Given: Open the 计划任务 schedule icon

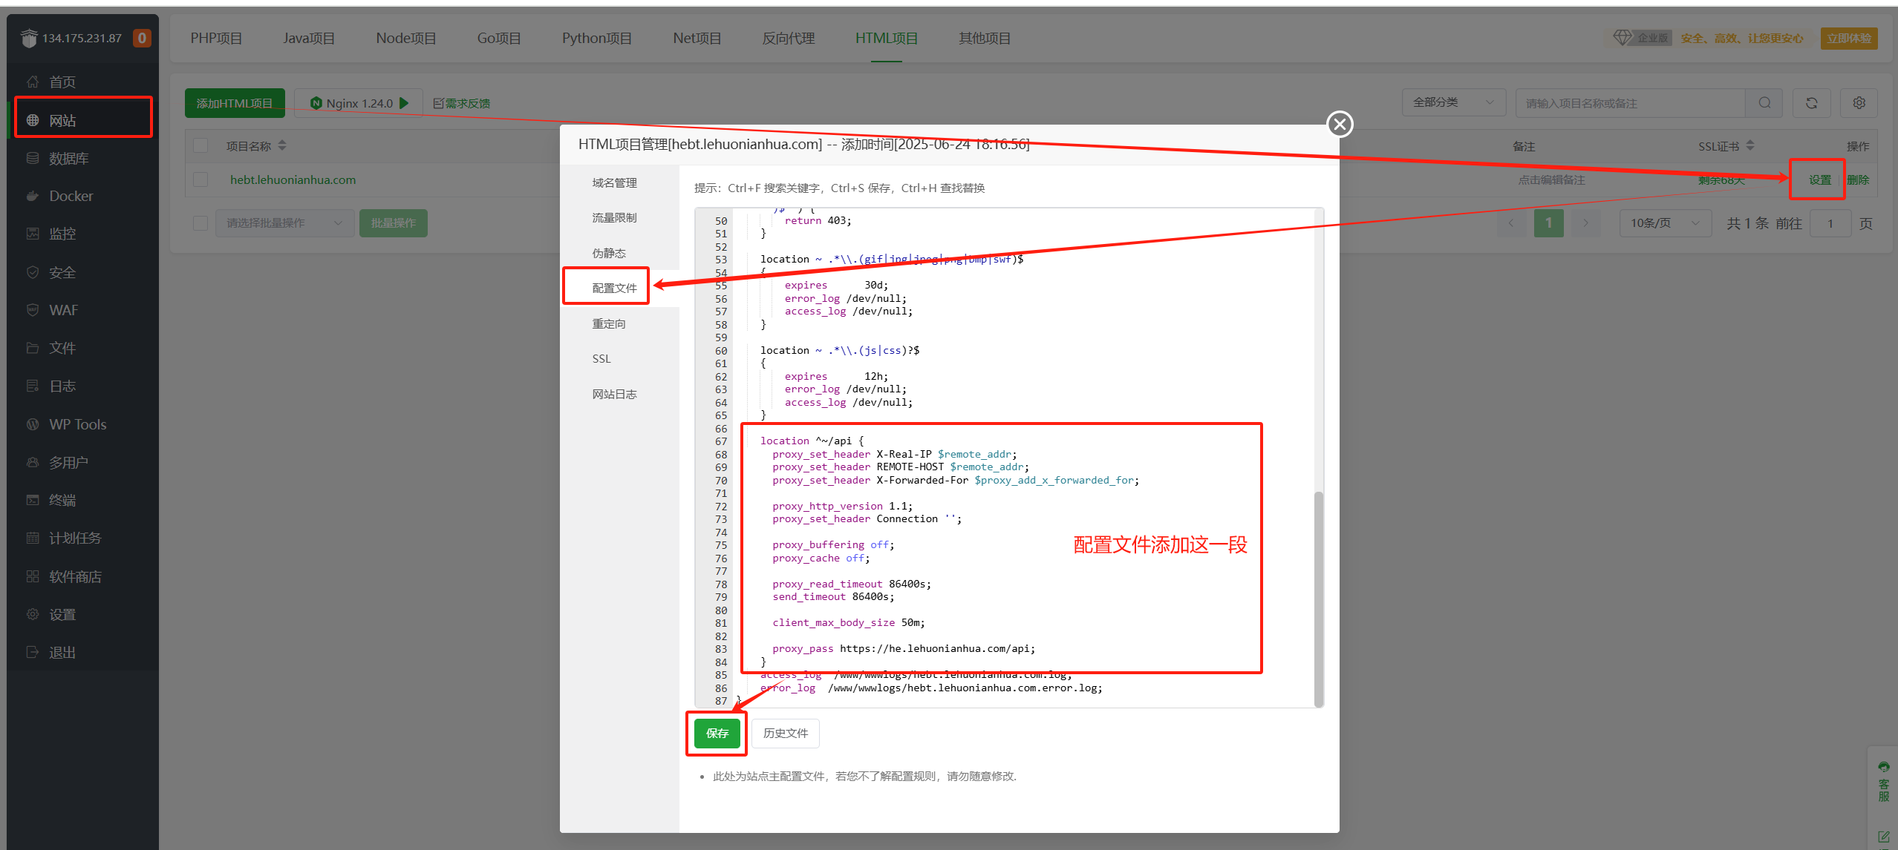Looking at the screenshot, I should point(33,538).
